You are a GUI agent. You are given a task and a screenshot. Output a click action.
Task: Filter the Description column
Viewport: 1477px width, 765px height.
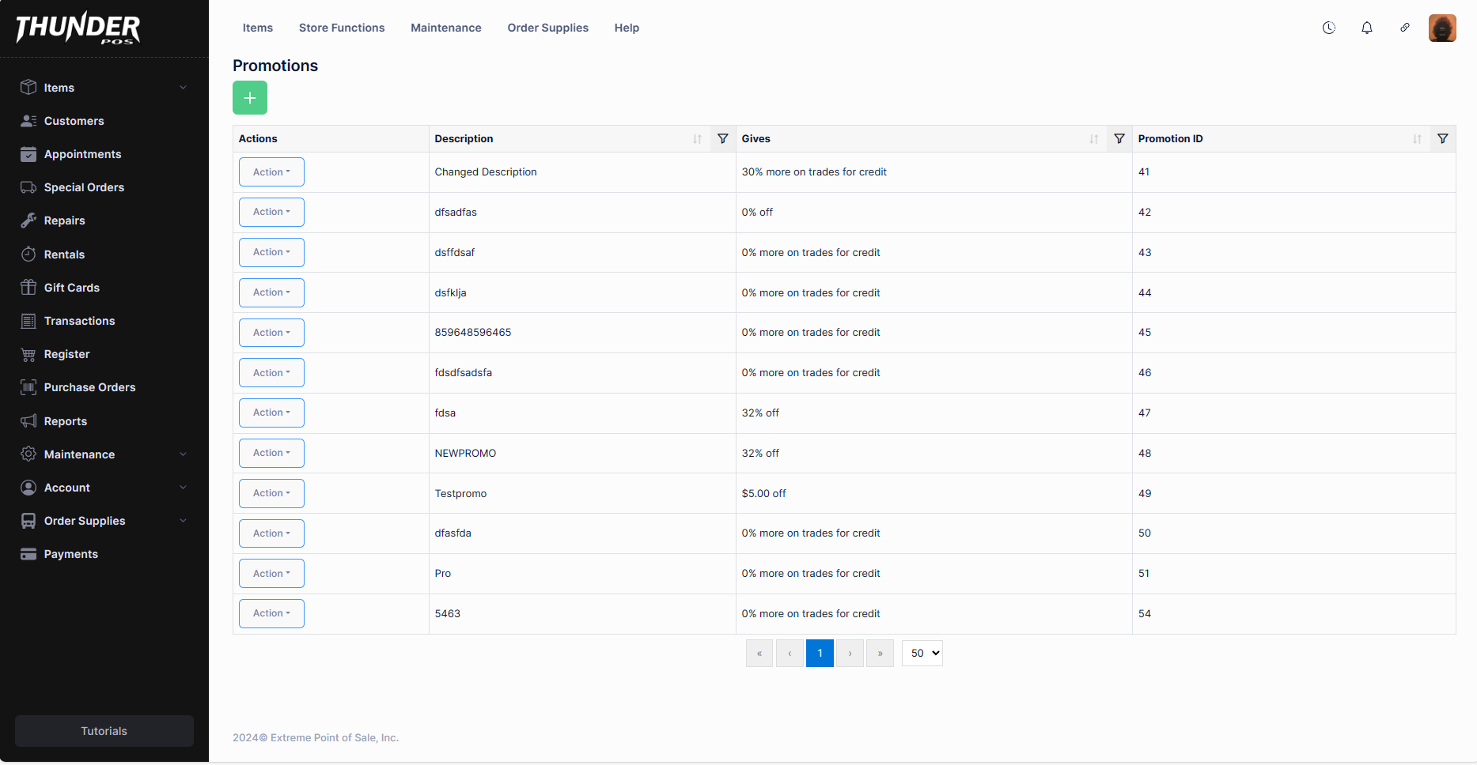pos(722,139)
